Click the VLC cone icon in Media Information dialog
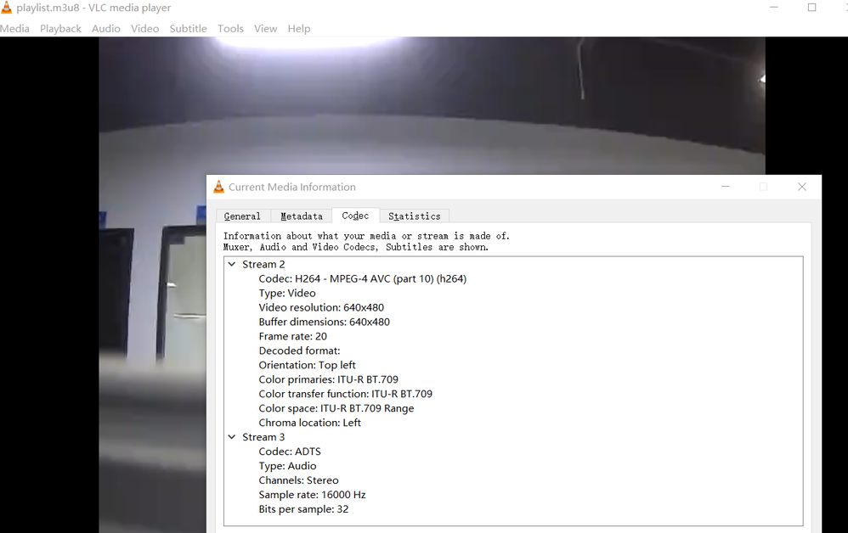 pyautogui.click(x=218, y=188)
